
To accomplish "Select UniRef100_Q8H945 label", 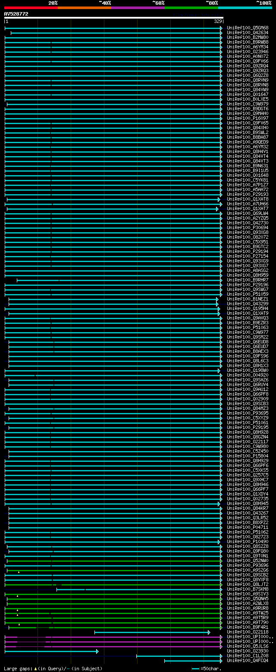I will click(x=248, y=503).
